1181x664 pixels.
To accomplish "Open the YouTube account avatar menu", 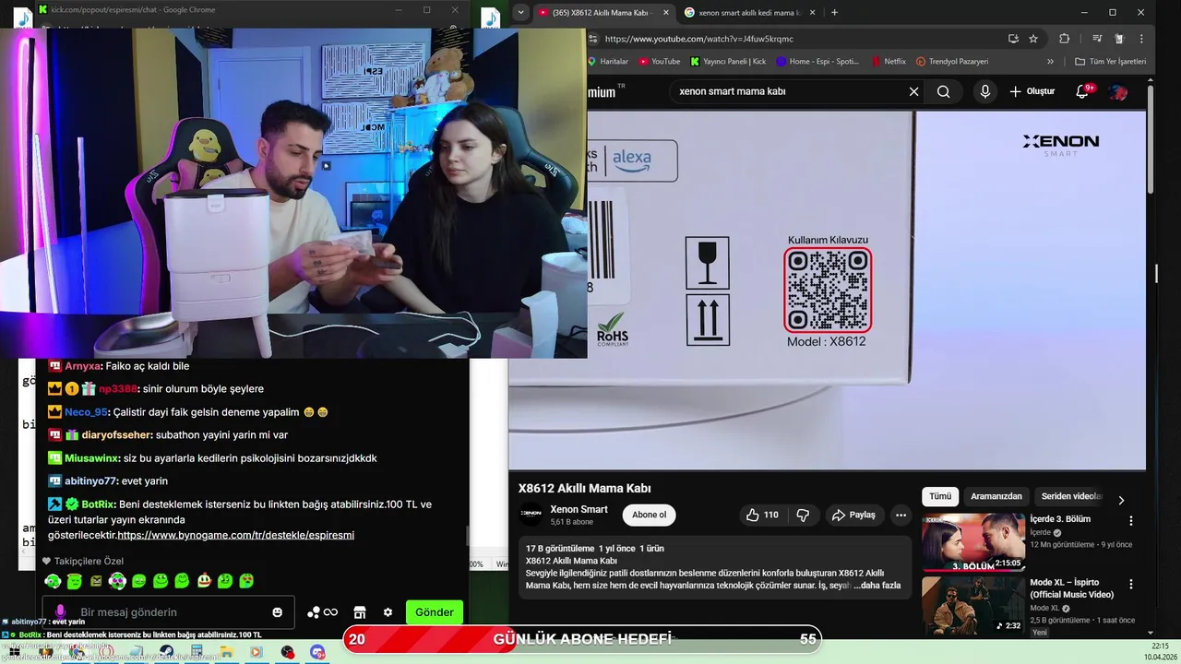I will pyautogui.click(x=1118, y=92).
